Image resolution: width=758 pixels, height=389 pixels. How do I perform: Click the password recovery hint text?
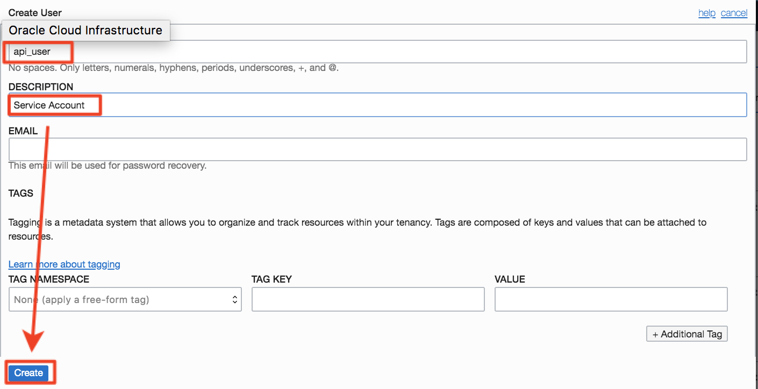[108, 165]
